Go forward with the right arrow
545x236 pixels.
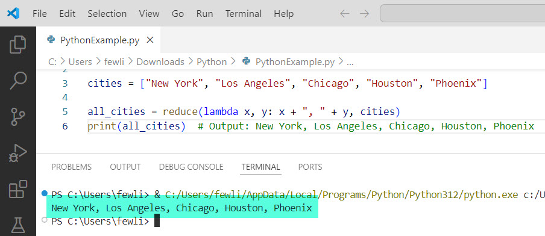click(x=364, y=13)
